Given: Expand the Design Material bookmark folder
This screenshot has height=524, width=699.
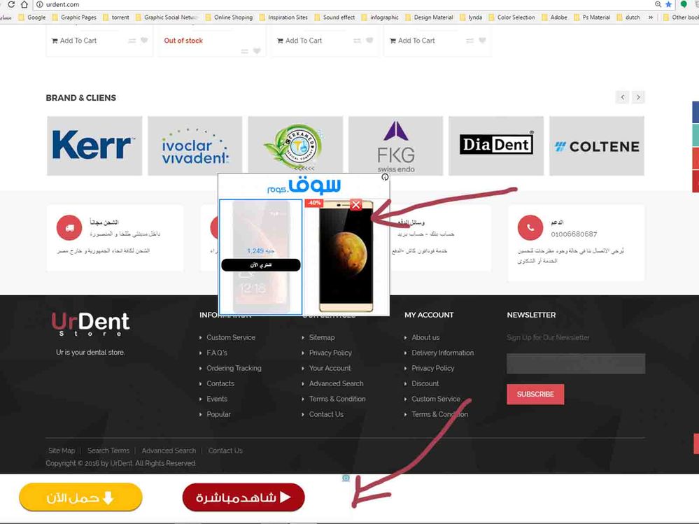Looking at the screenshot, I should (428, 17).
